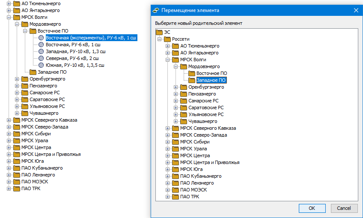This screenshot has height=218, width=363.
Task: Cancel the move element dialog
Action: pyautogui.click(x=344, y=208)
